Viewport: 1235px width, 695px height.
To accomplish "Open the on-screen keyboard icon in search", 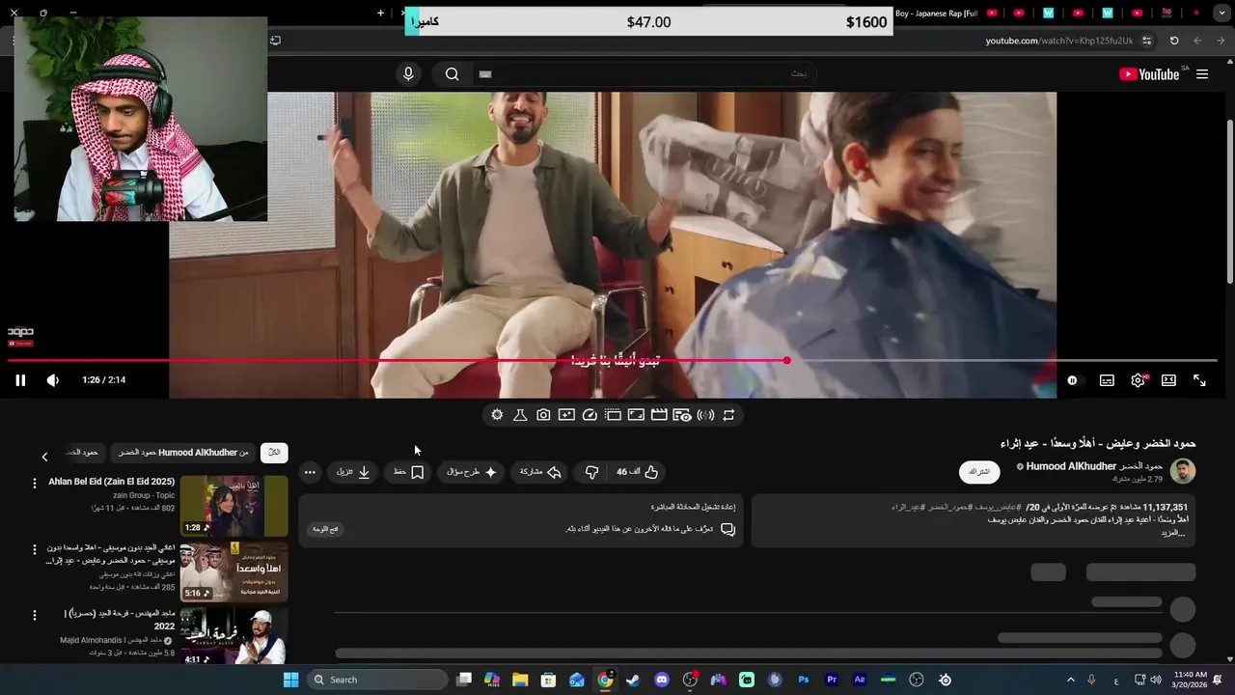I will 485,74.
